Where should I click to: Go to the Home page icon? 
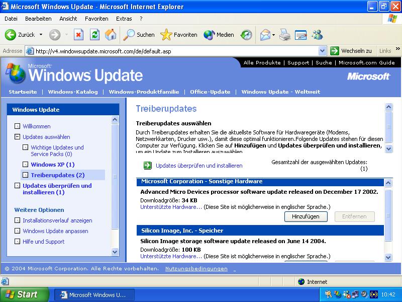pyautogui.click(x=111, y=35)
